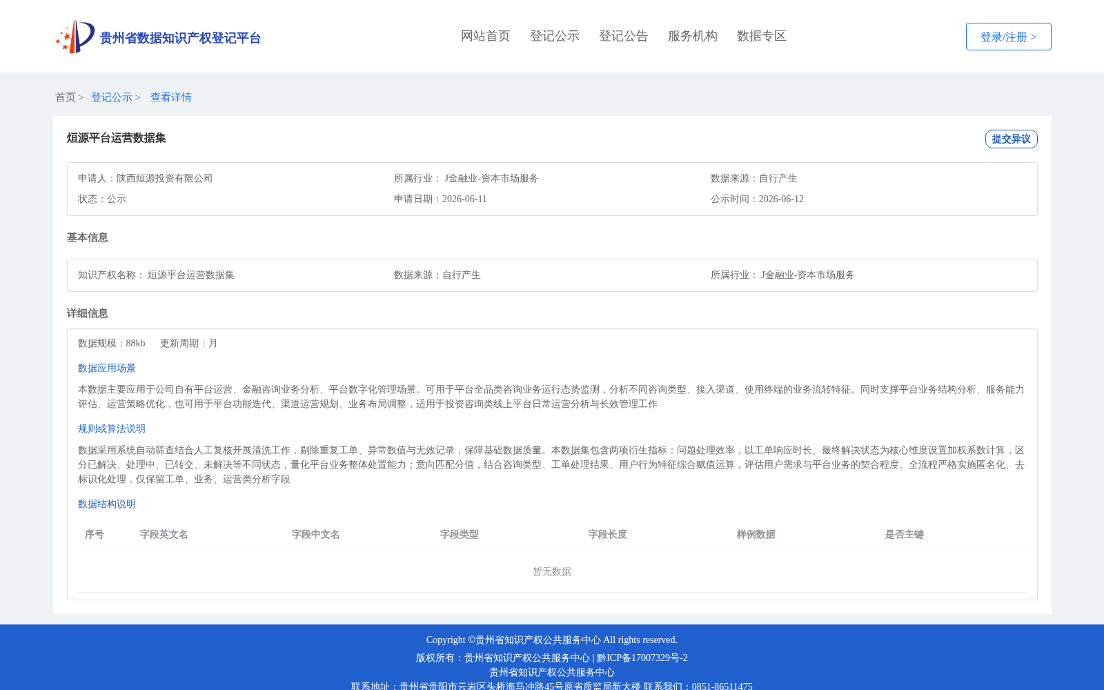Click 规则或算法说明 heading
Image resolution: width=1104 pixels, height=690 pixels.
tap(112, 428)
